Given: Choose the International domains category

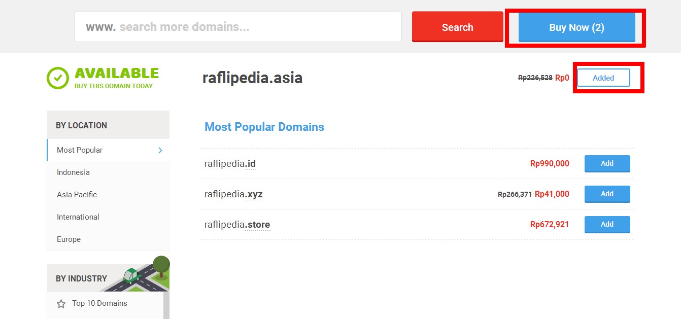Looking at the screenshot, I should 77,217.
